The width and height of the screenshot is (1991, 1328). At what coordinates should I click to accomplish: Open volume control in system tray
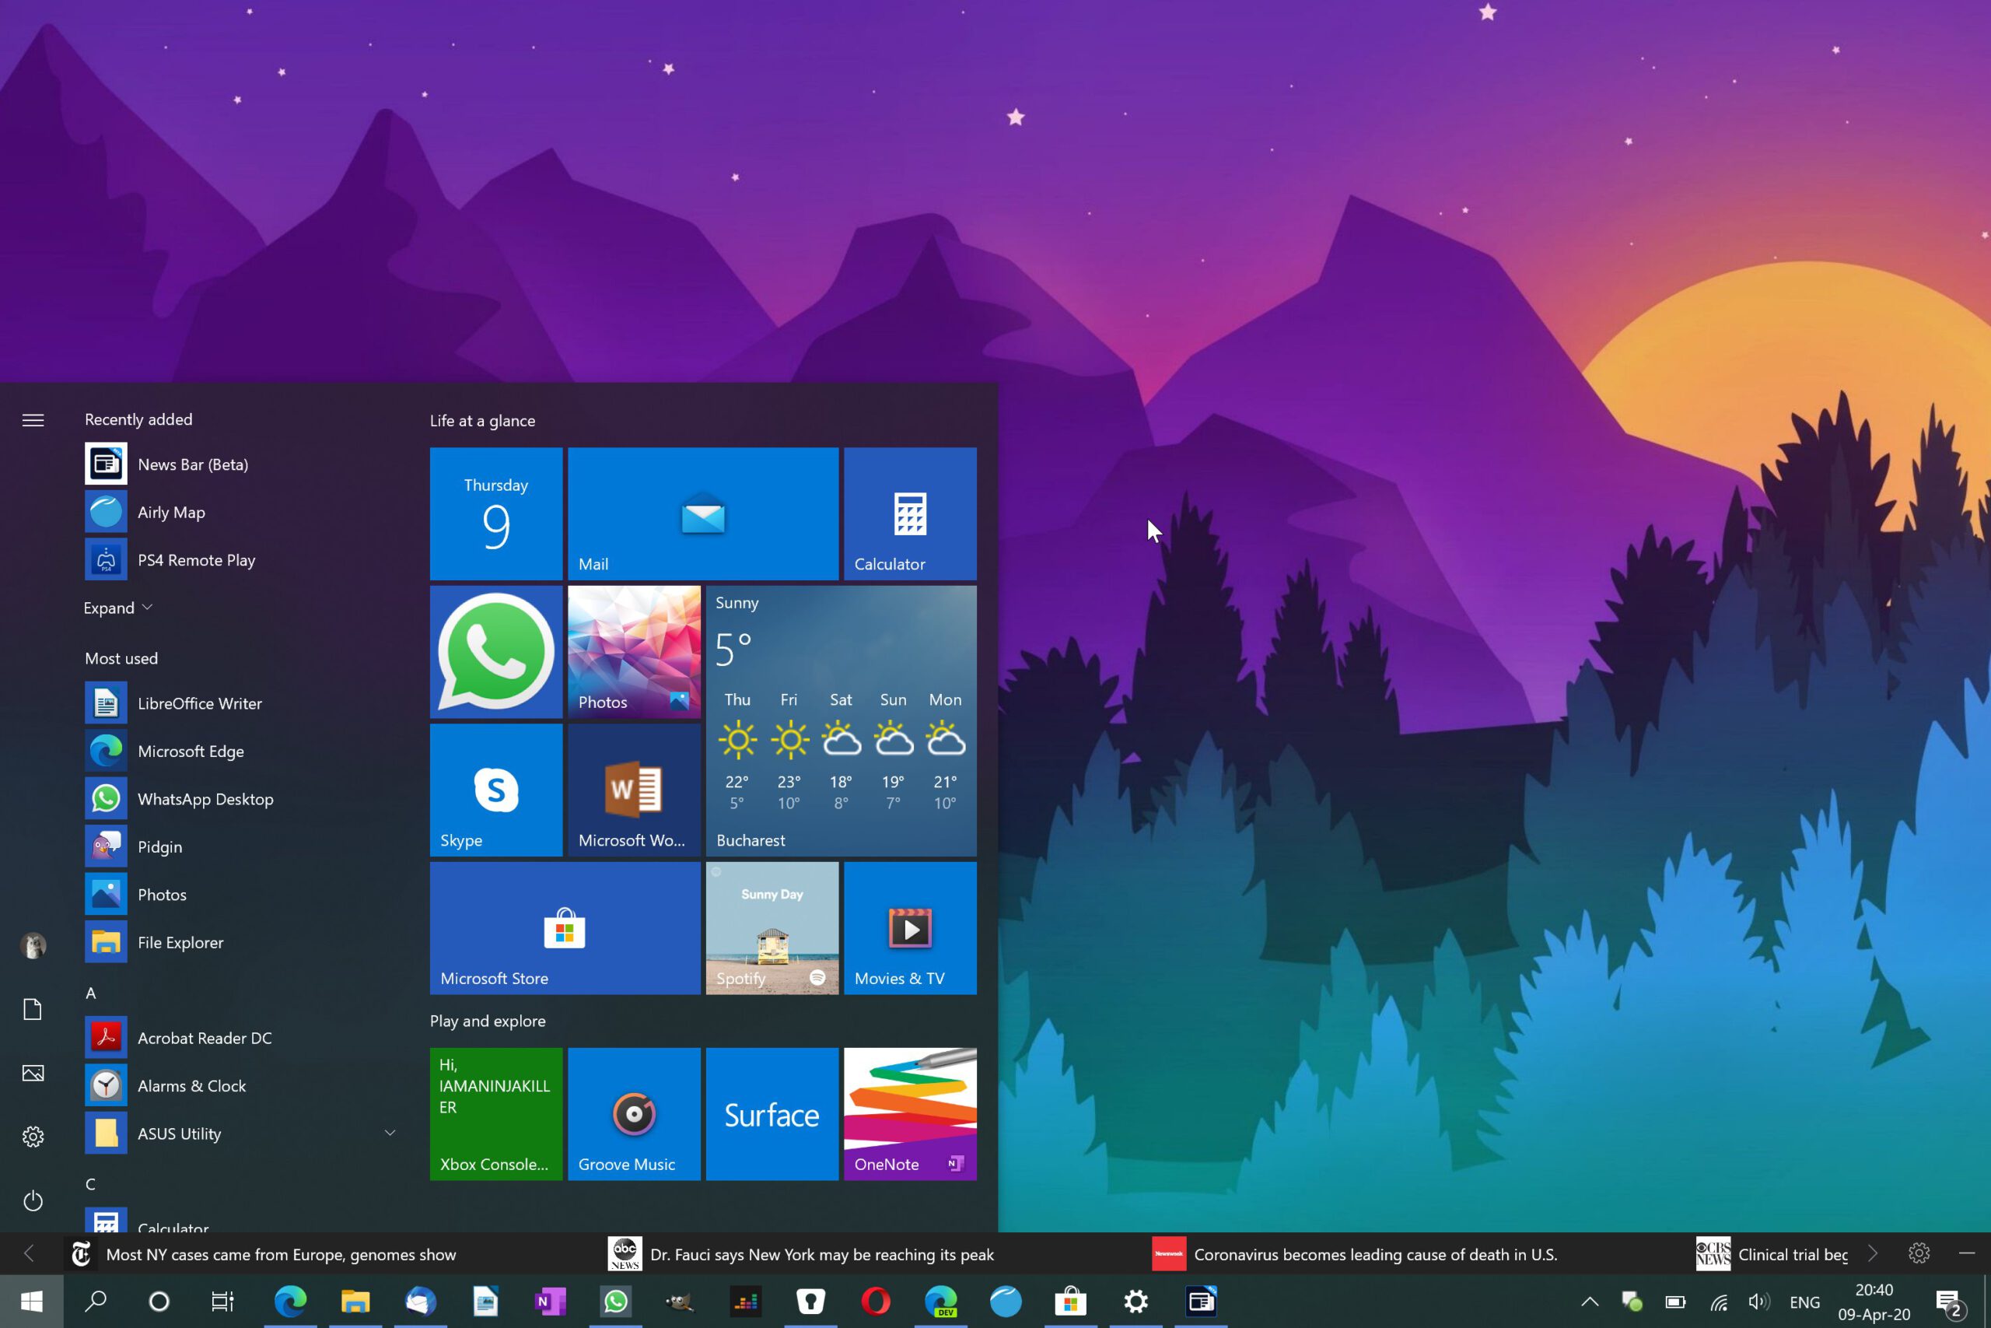1759,1302
